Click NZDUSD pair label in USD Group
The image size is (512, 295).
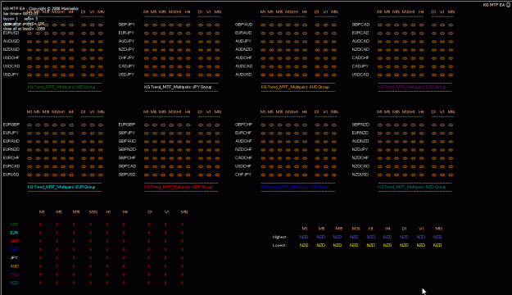coord(11,49)
